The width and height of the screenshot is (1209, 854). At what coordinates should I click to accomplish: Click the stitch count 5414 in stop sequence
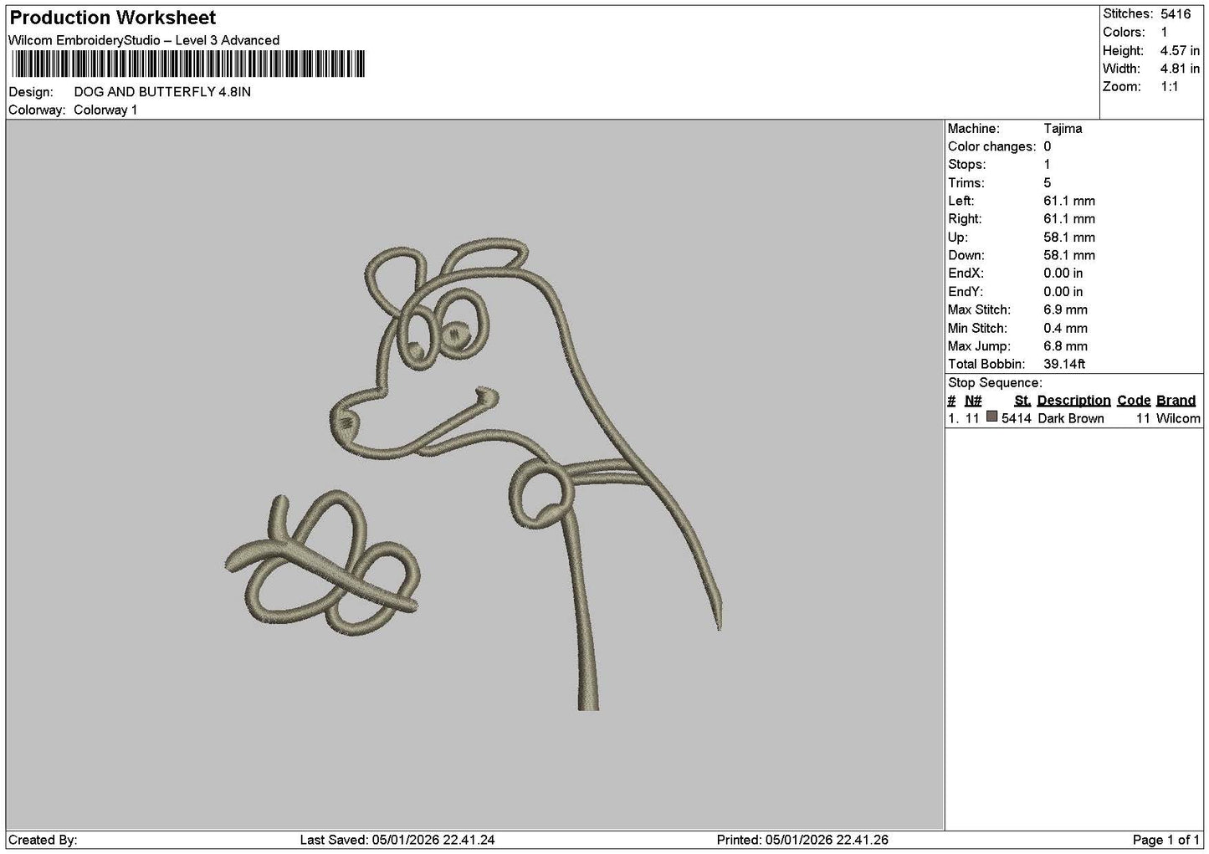click(x=1016, y=419)
